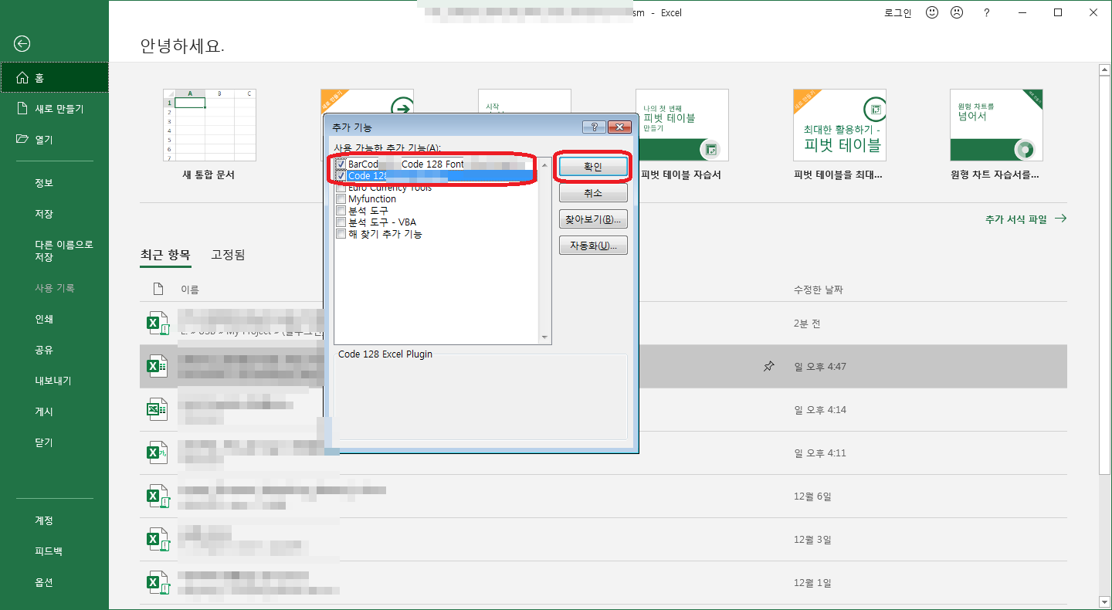Screen dimensions: 1112x610
Task: Uncheck the BarCode Code 128 Font add-in
Action: pos(341,164)
